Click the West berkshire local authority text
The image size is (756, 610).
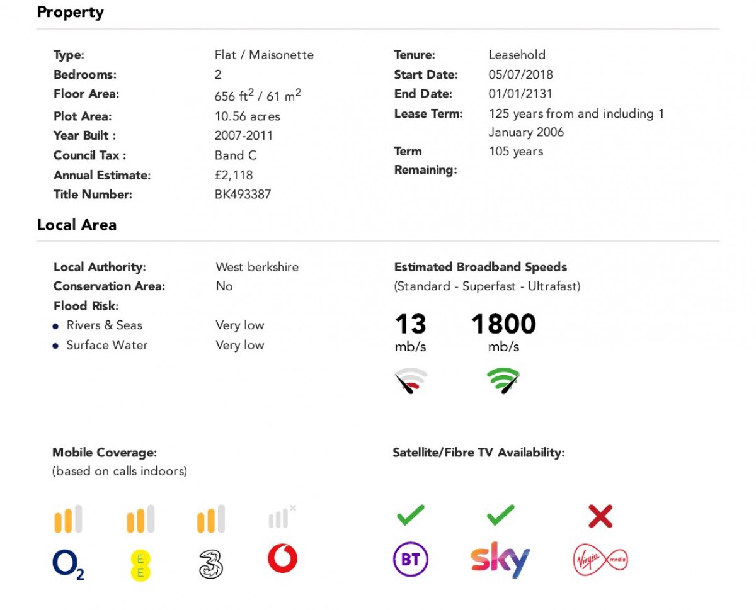pos(257,267)
